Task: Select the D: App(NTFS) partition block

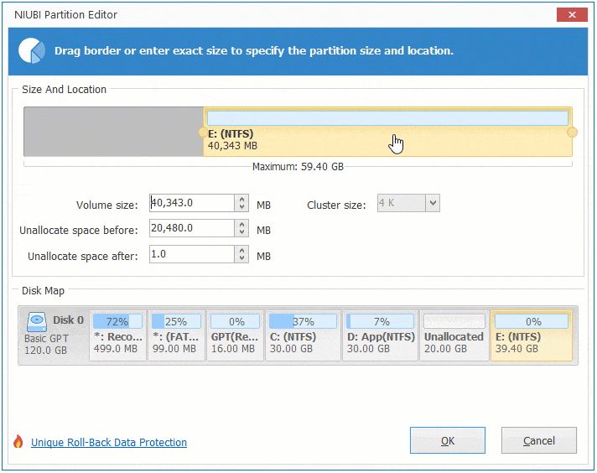Action: 379,335
